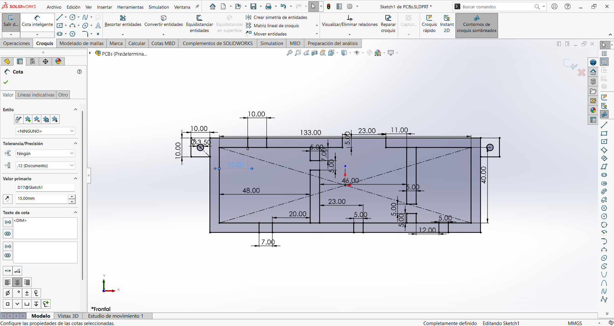Click Crear simetría de entidades
Viewport: 614px width, 326px height.
coord(277,17)
